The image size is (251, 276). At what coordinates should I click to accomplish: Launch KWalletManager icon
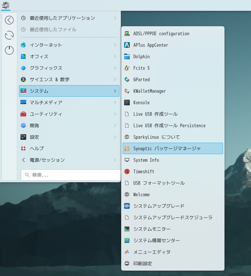click(127, 91)
